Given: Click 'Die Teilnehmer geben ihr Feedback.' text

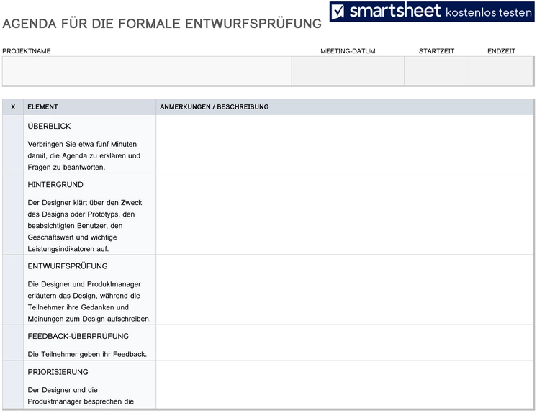Looking at the screenshot, I should pos(87,354).
